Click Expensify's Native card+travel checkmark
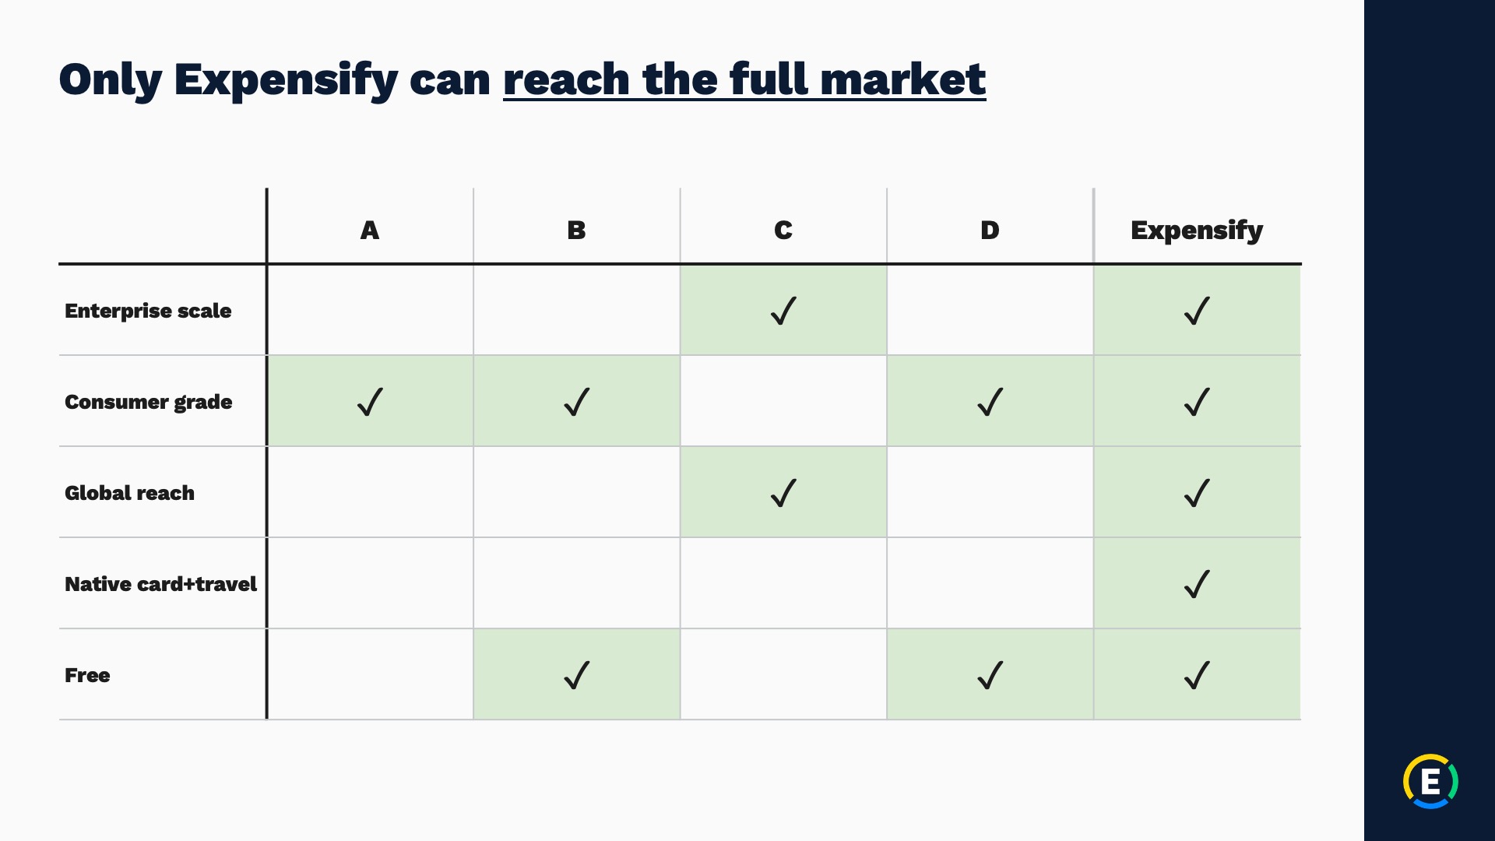 pos(1197,584)
